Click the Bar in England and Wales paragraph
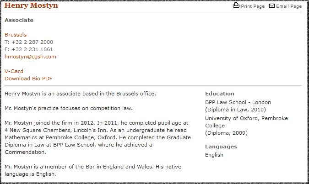The image size is (309, 184). (x=93, y=170)
